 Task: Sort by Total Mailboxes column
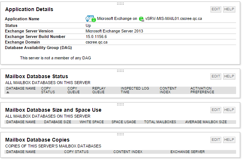point(160,122)
